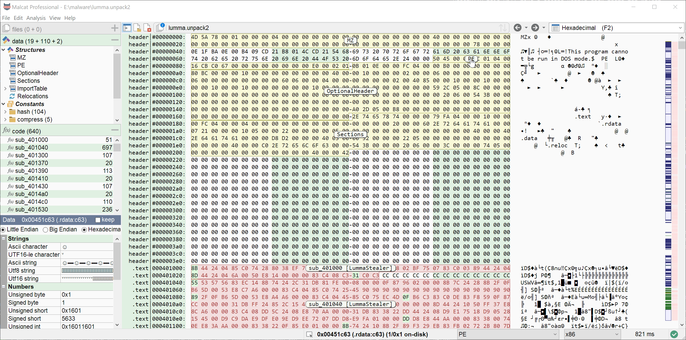This screenshot has height=340, width=686.
Task: Open the File menu
Action: click(6, 18)
